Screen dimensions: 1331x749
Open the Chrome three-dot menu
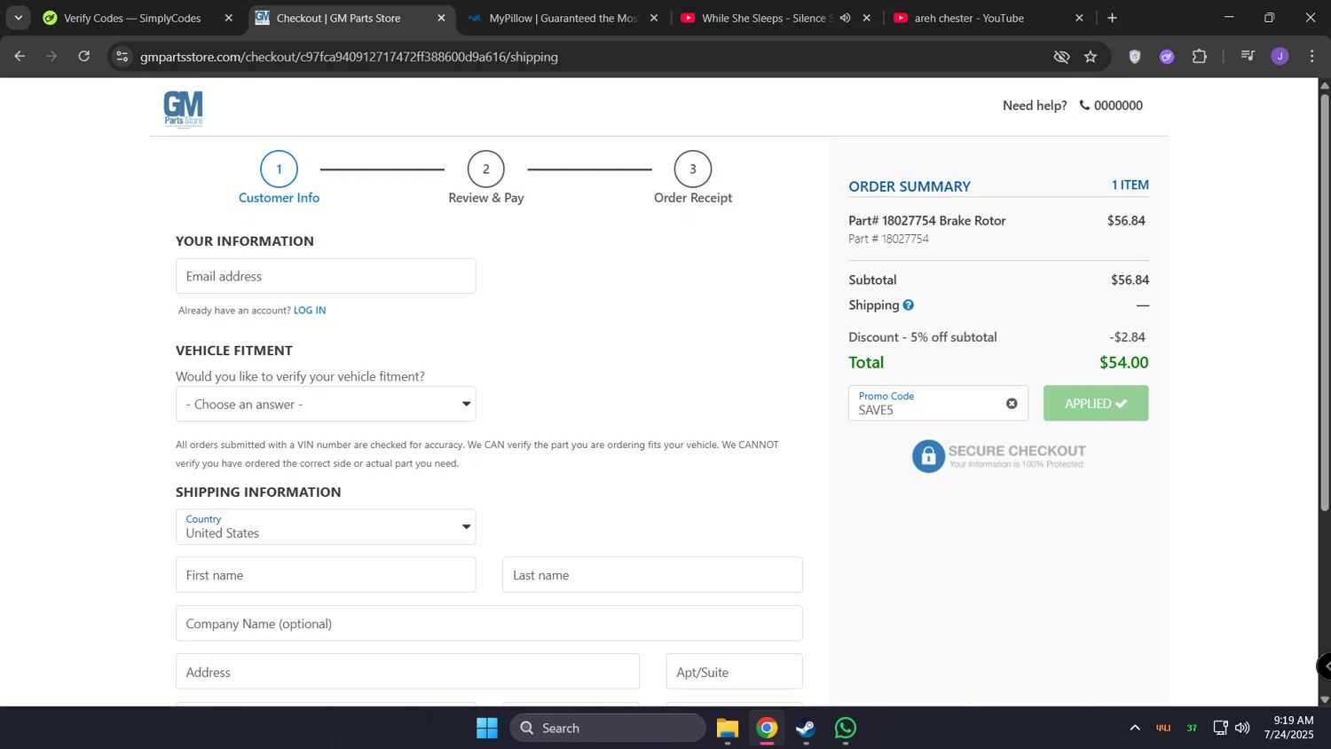(x=1311, y=57)
